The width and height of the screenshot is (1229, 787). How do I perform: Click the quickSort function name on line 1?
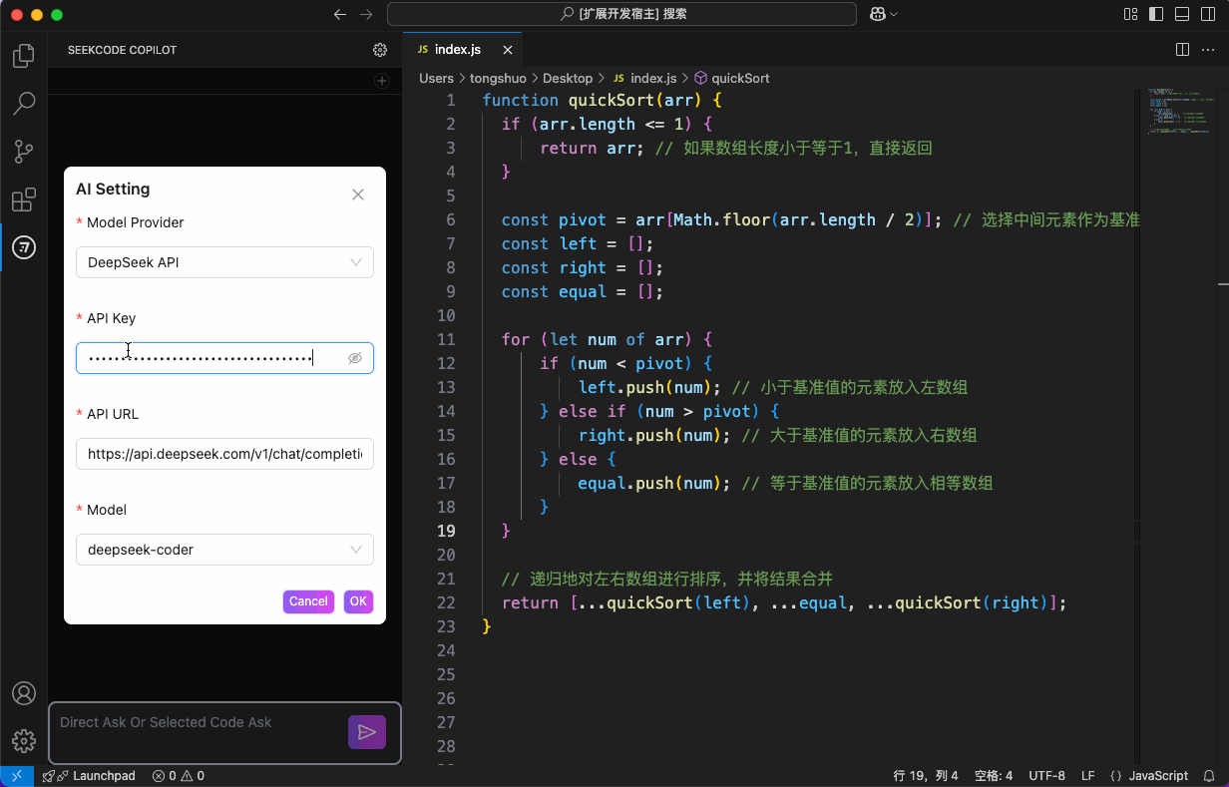612,100
